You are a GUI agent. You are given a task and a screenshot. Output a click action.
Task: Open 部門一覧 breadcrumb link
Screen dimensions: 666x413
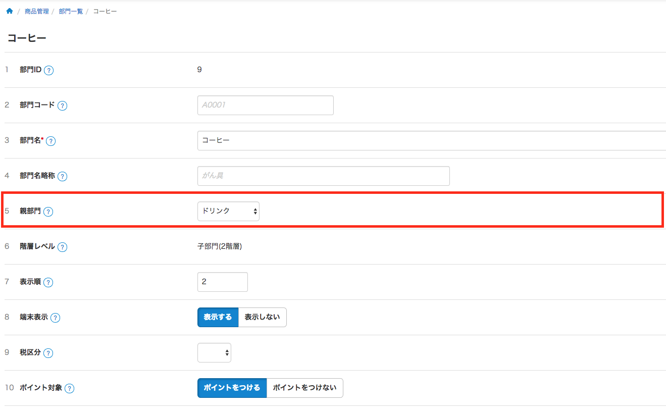click(71, 11)
